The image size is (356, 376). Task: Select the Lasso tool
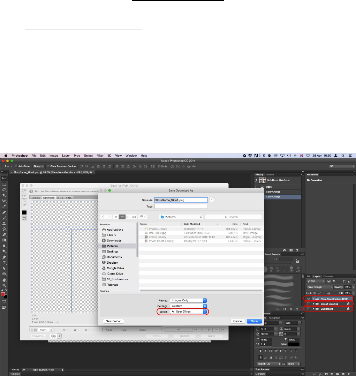pyautogui.click(x=4, y=190)
